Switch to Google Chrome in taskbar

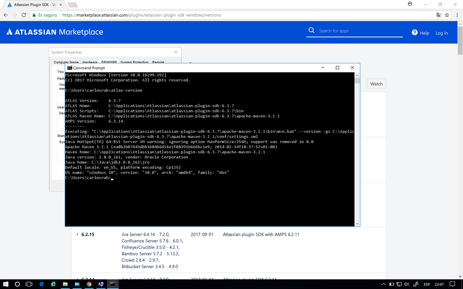coord(89,284)
